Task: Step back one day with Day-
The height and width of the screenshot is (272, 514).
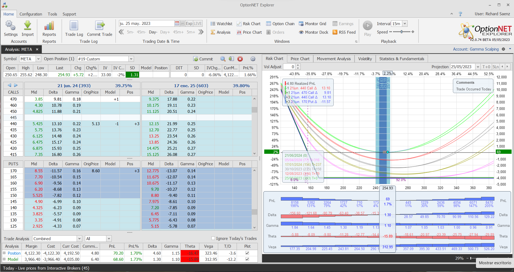Action: 153,32
